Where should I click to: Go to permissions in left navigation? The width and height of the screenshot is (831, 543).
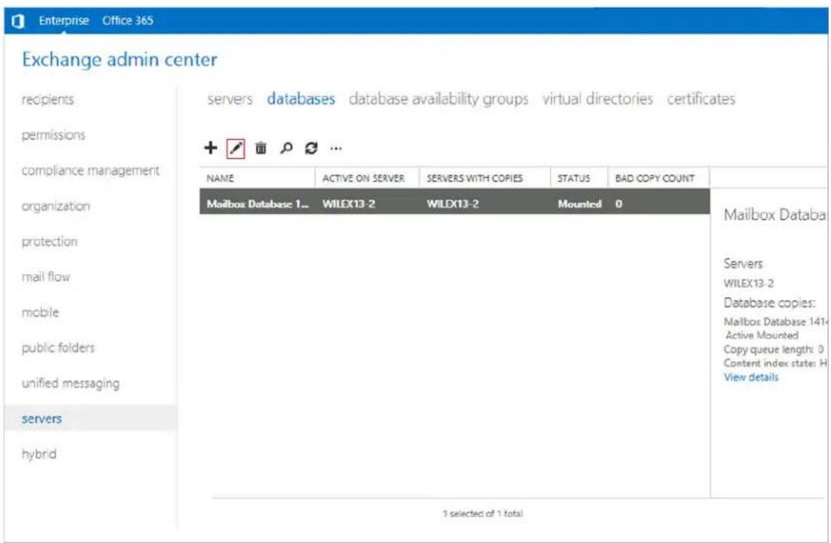pos(53,135)
